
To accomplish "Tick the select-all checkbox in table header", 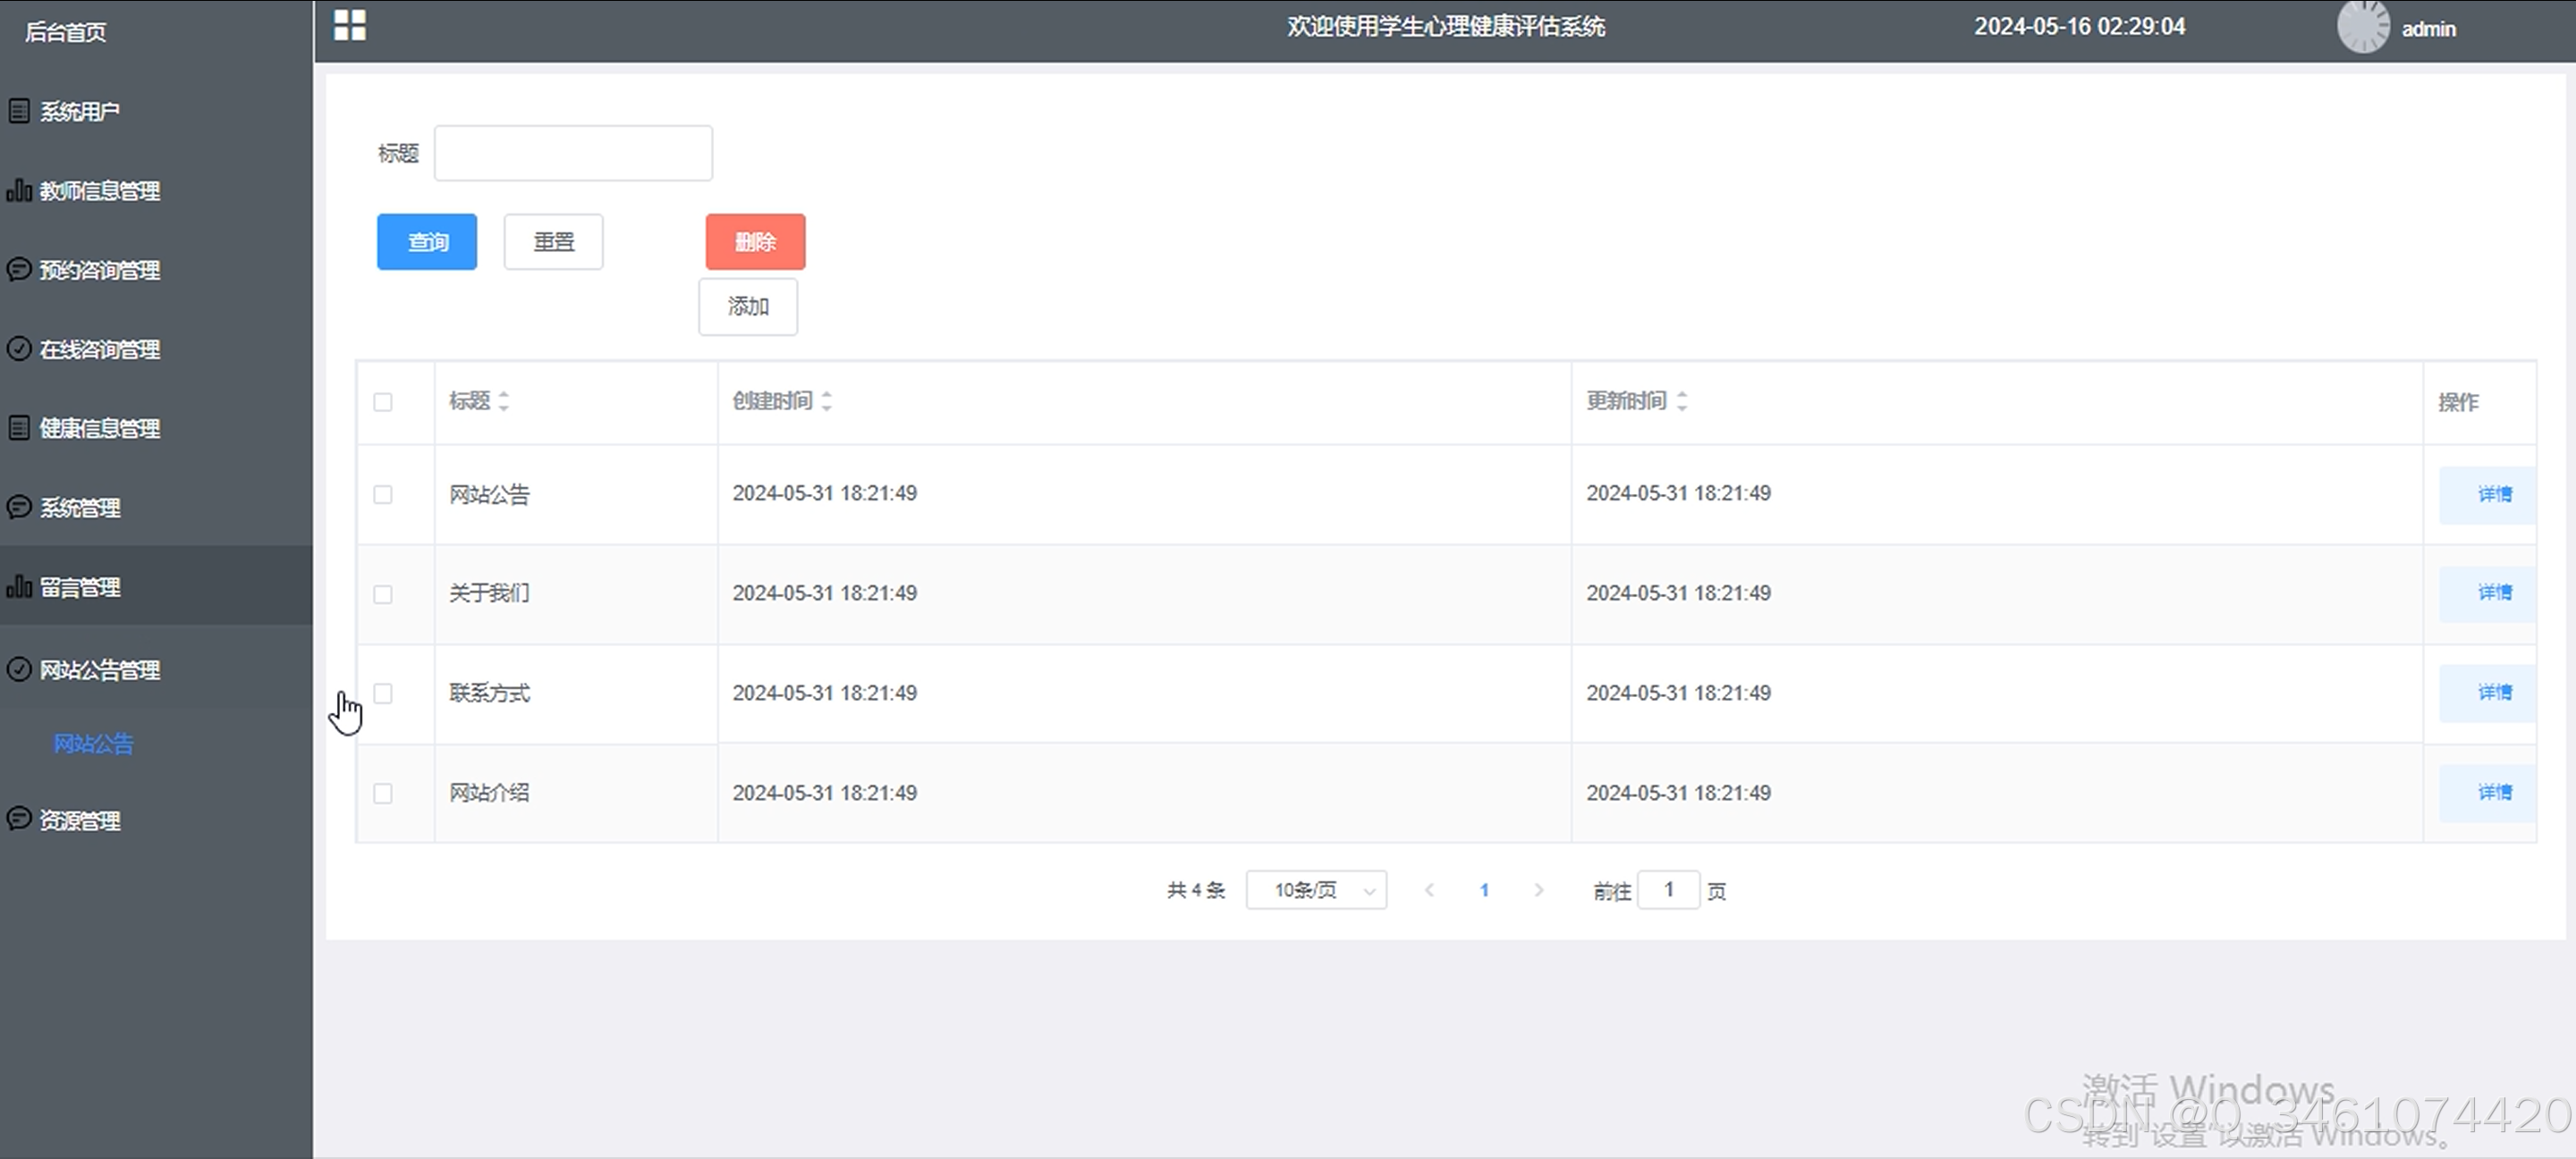I will (383, 401).
